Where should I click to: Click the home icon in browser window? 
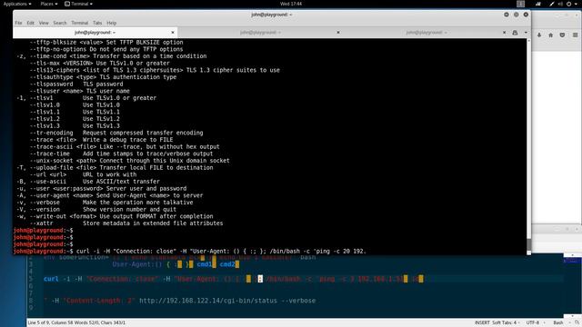(551, 35)
